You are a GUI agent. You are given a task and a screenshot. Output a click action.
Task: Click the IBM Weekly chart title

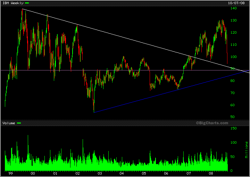(x=13, y=3)
